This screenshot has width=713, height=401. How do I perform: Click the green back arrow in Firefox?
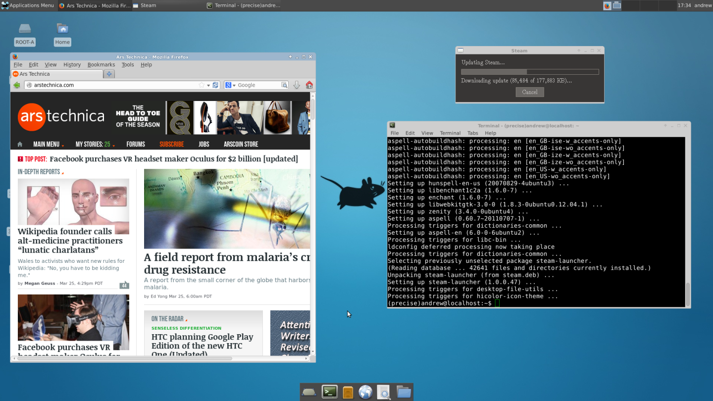tap(17, 85)
